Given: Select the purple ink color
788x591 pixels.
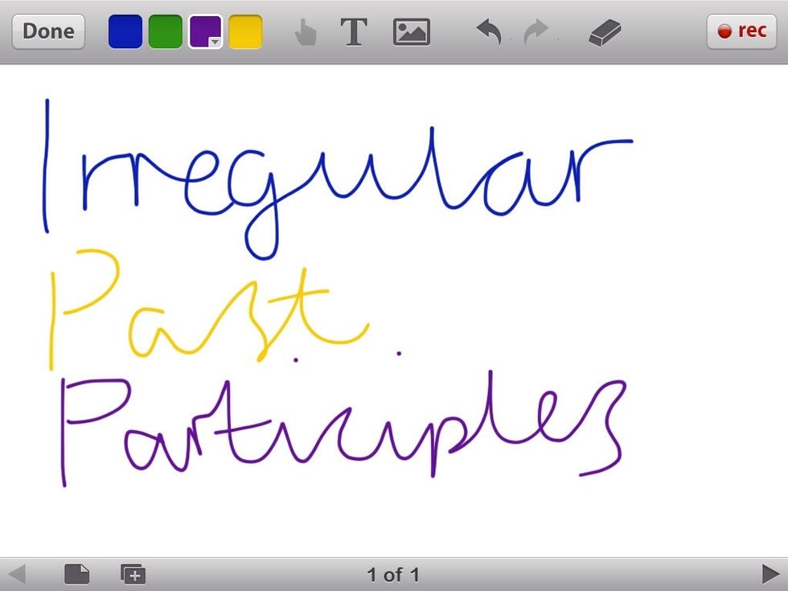Looking at the screenshot, I should (x=202, y=31).
